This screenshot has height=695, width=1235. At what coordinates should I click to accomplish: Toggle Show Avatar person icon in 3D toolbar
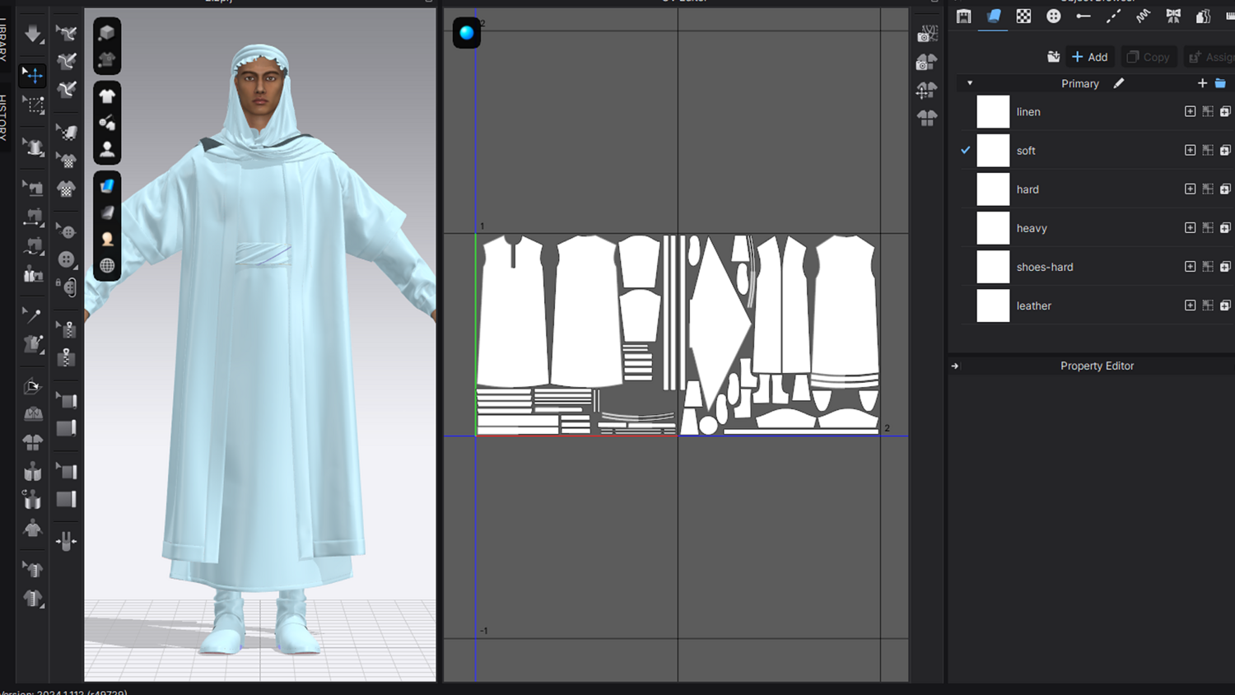(x=107, y=149)
